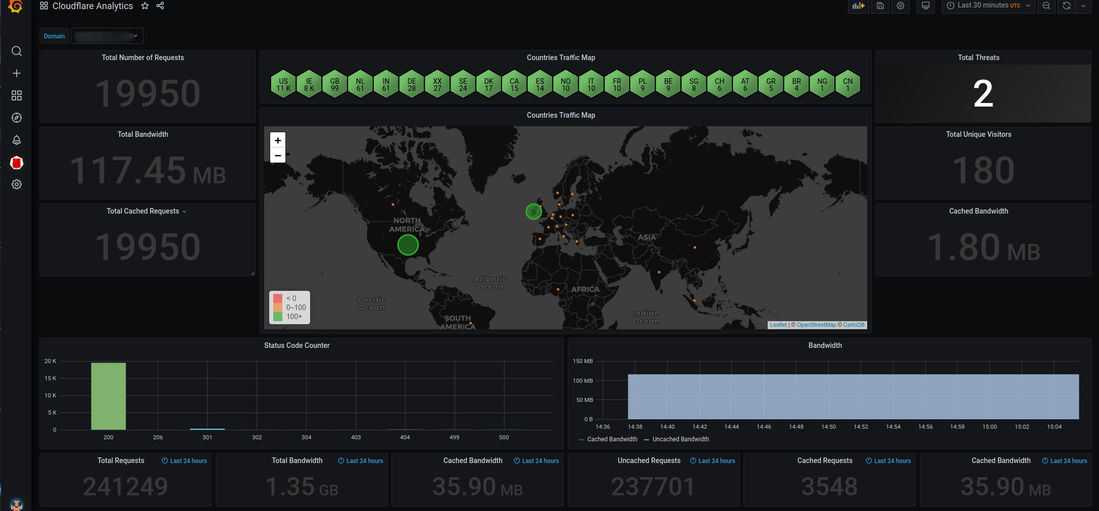Click the red '< 0' legend swatch
The height and width of the screenshot is (511, 1099).
pyautogui.click(x=278, y=298)
